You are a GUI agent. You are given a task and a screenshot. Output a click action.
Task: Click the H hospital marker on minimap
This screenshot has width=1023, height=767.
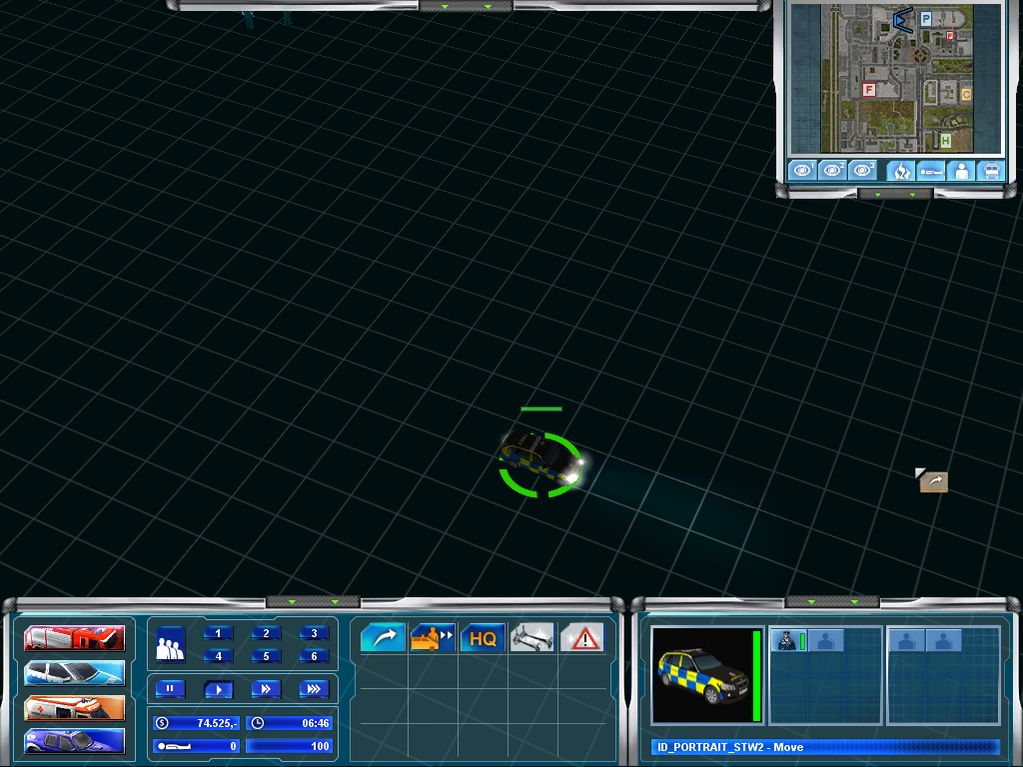[945, 140]
